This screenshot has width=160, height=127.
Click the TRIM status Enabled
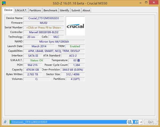coord(75,46)
